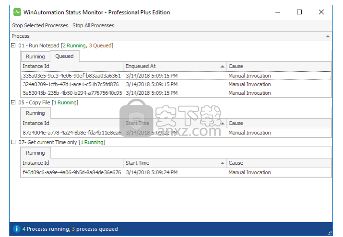
Task: Click the 01 - Run Notepad group label
Action: (x=66, y=45)
